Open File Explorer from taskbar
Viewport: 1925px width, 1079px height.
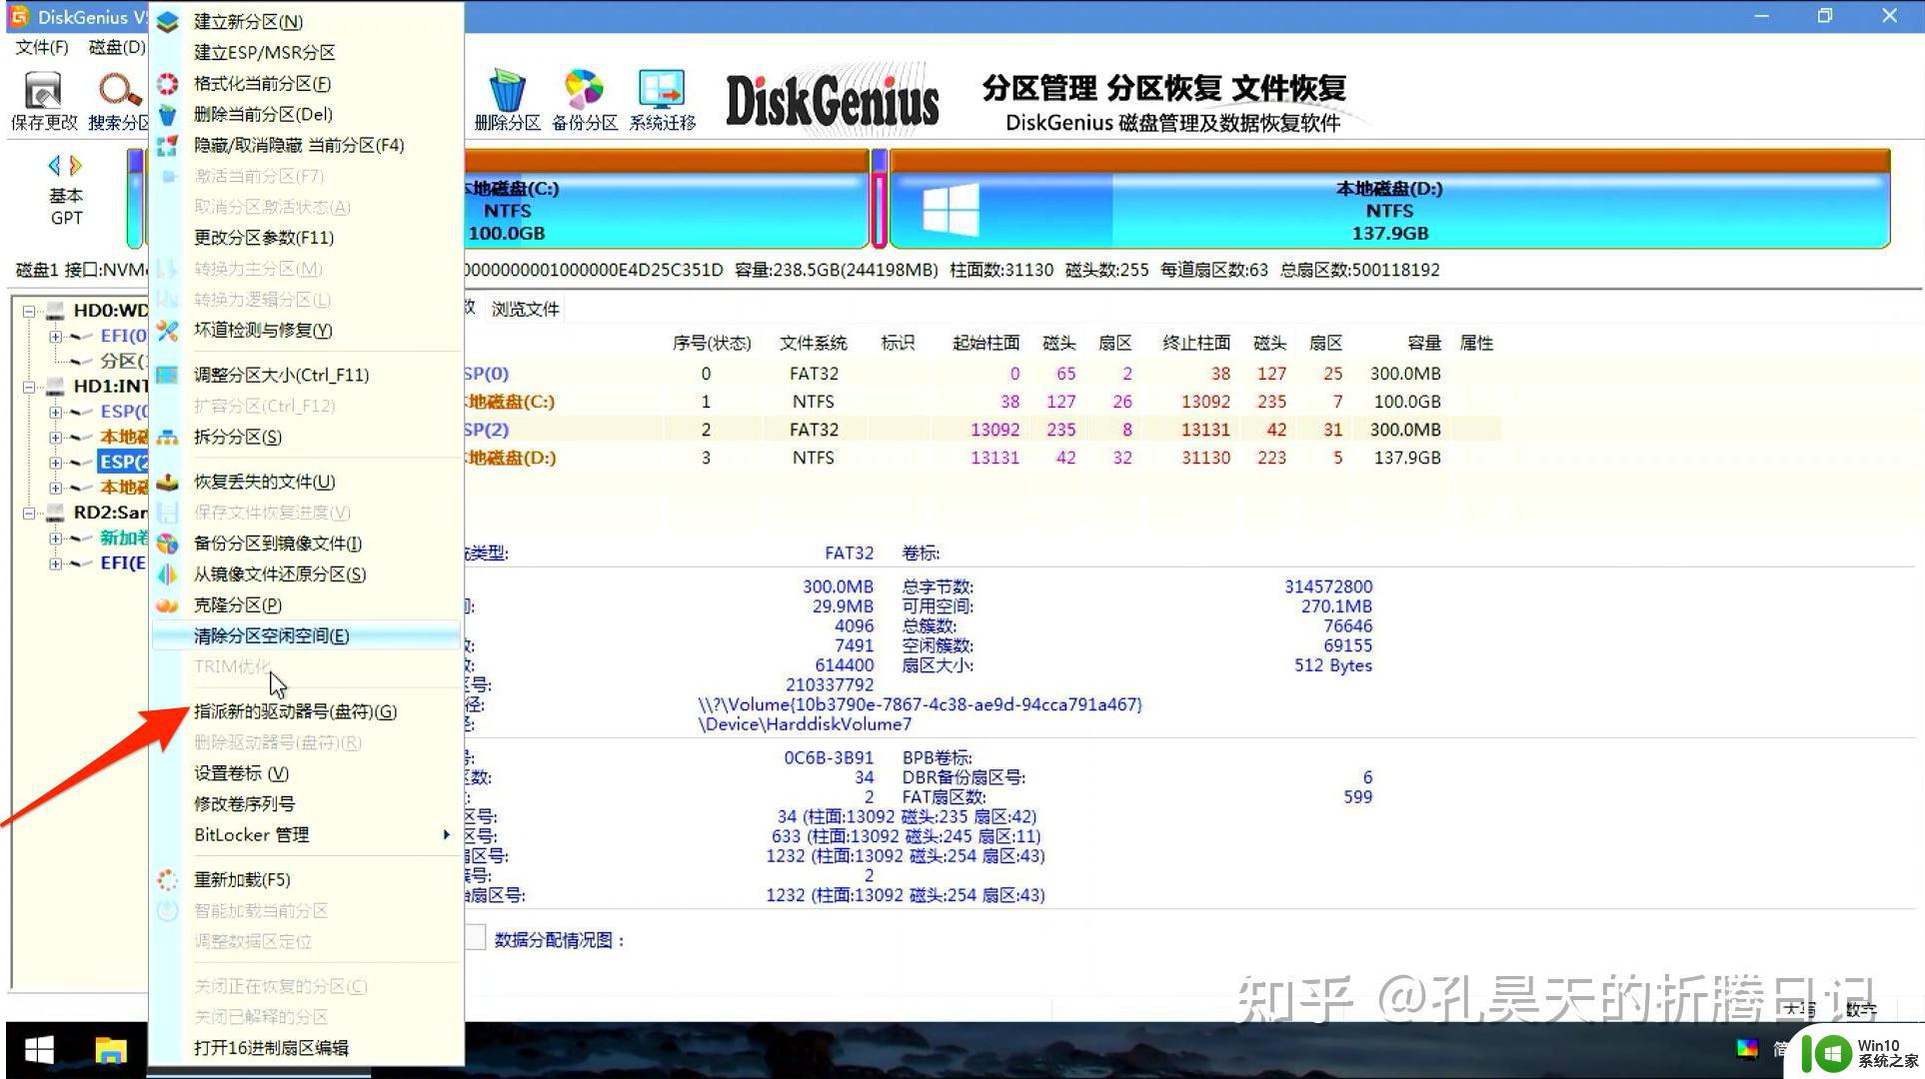[111, 1050]
